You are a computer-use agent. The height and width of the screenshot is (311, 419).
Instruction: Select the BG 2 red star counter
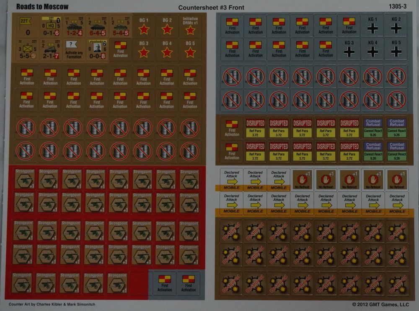click(167, 26)
